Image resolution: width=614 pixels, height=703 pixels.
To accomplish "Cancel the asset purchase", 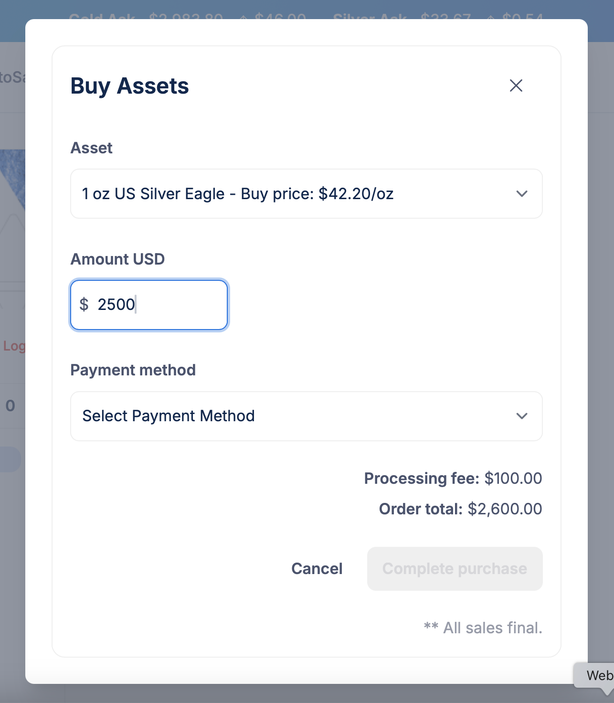I will [x=317, y=569].
